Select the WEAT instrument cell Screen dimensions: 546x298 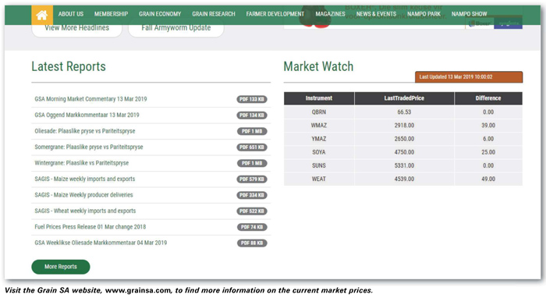pyautogui.click(x=319, y=179)
